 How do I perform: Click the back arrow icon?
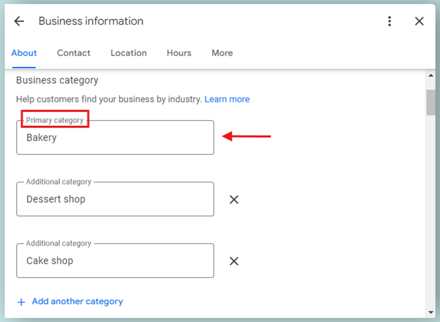click(19, 21)
